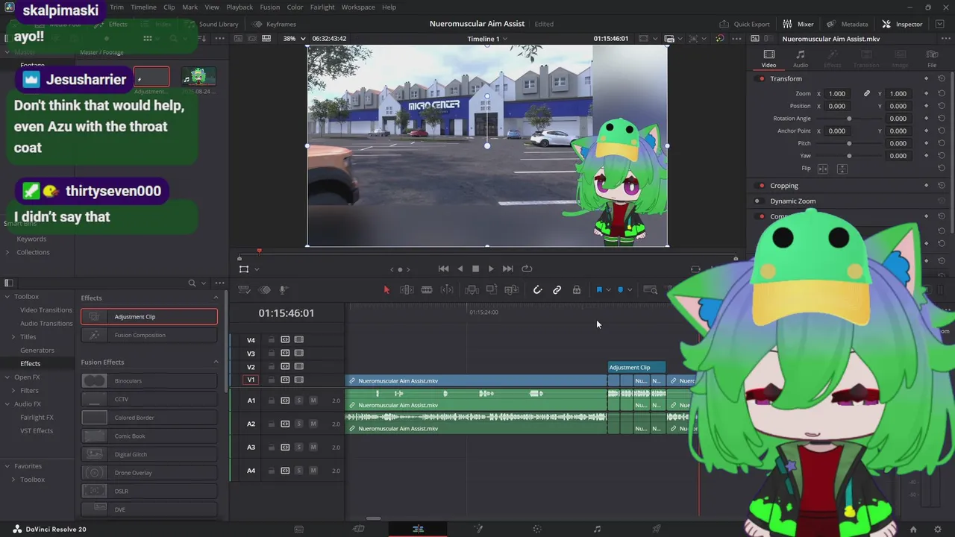Switch to Inspector File tab
955x537 pixels.
[932, 58]
